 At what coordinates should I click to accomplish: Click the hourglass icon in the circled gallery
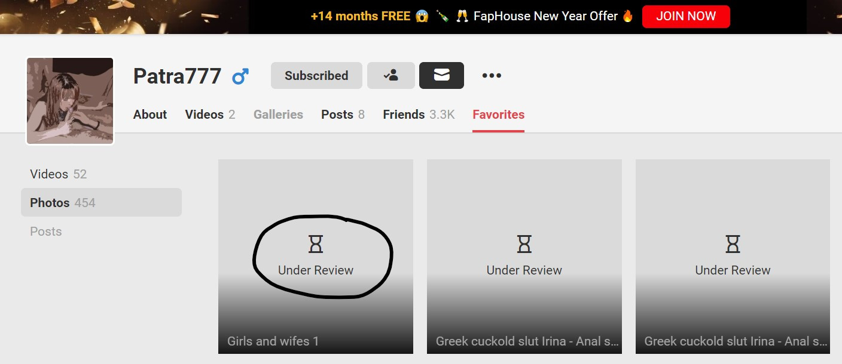pyautogui.click(x=316, y=243)
